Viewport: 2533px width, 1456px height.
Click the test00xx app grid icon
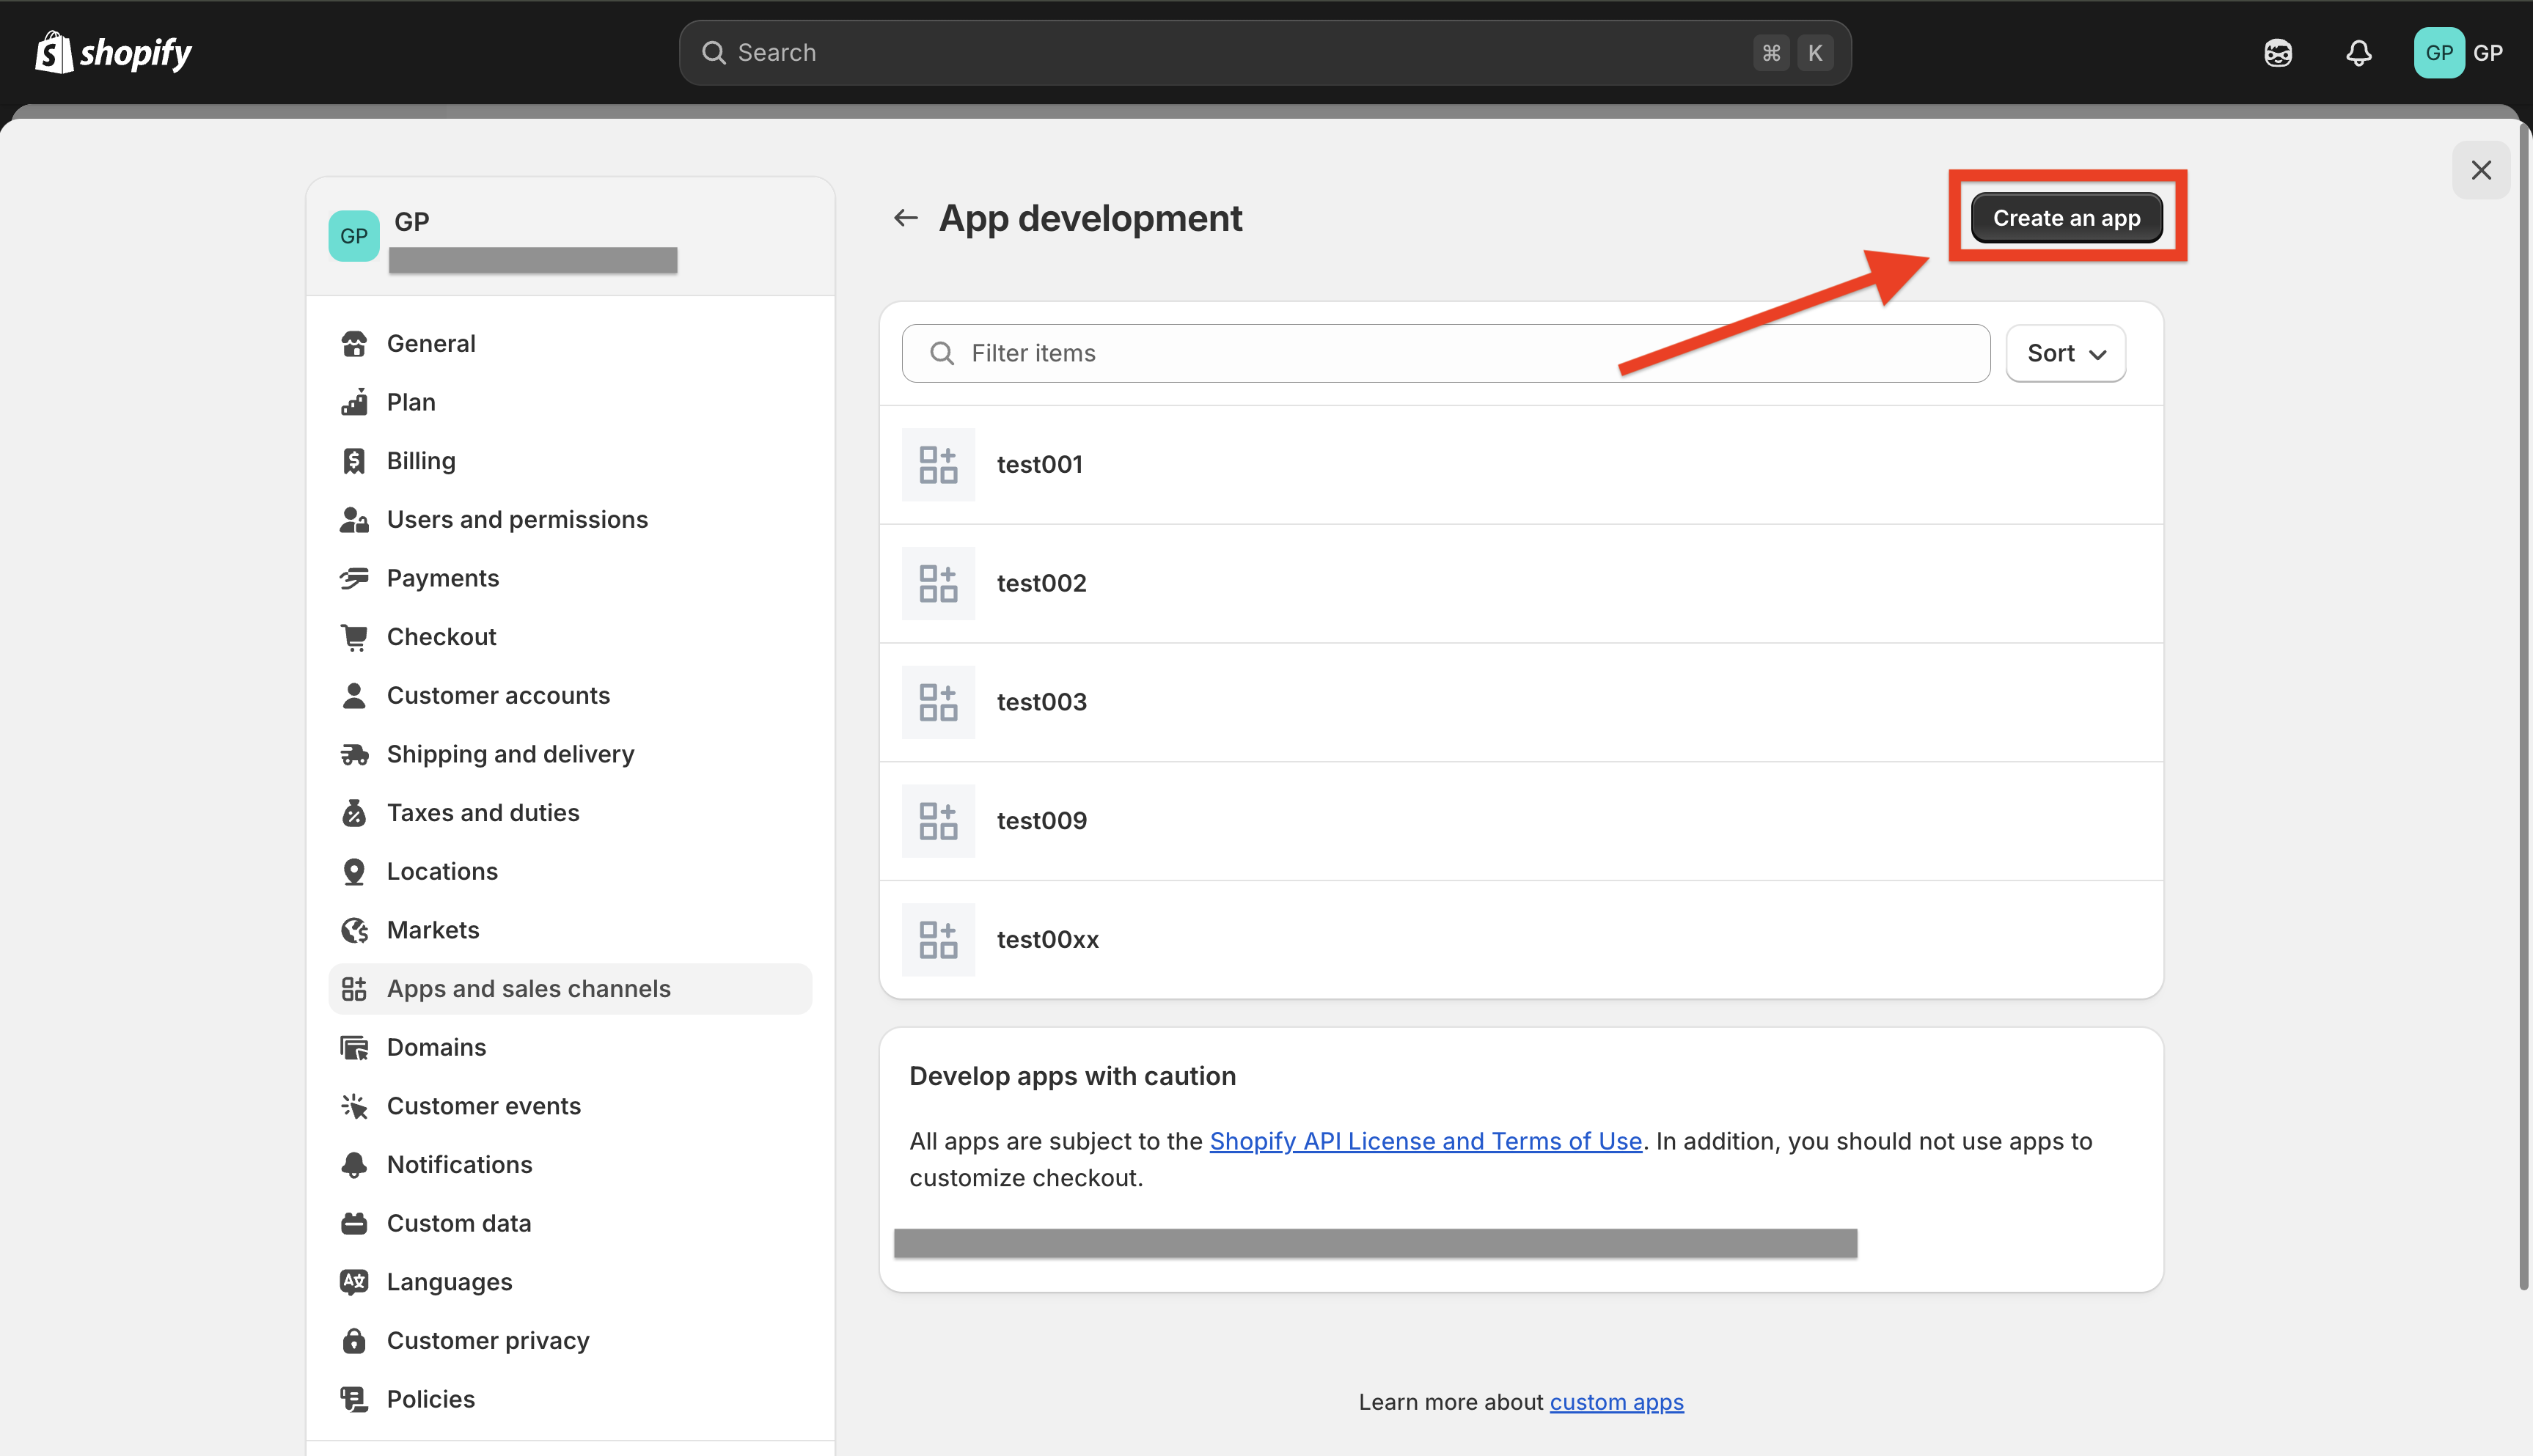point(937,939)
